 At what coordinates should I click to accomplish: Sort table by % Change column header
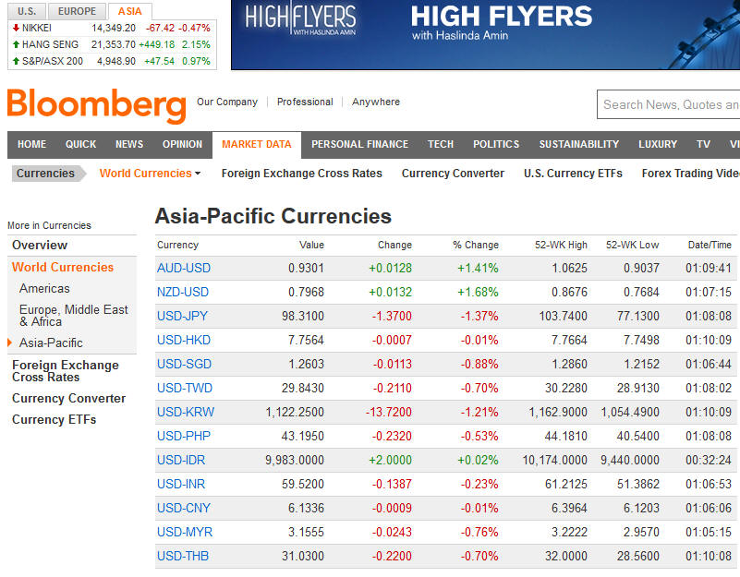click(476, 245)
